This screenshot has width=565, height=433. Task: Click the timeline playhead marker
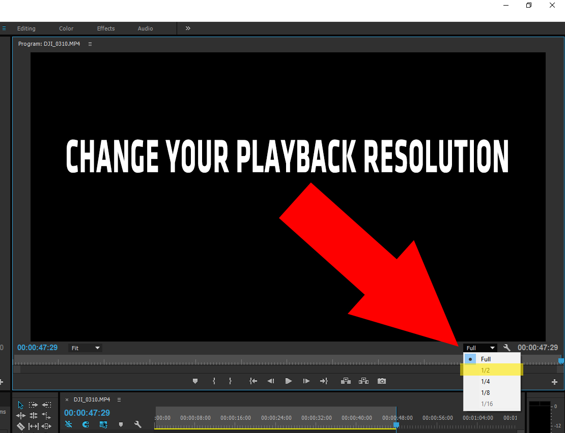tap(396, 425)
